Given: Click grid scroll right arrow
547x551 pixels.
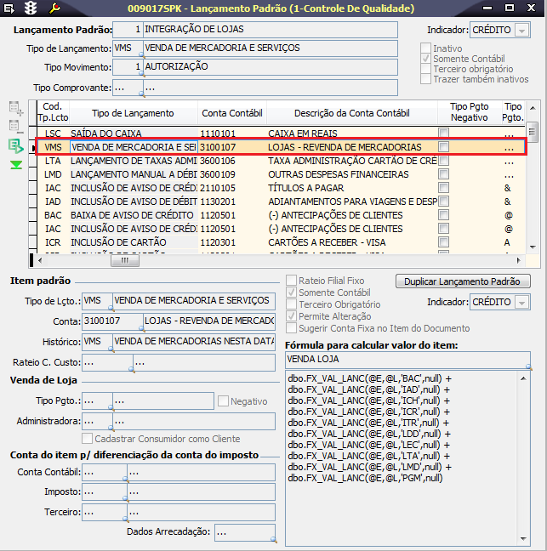Looking at the screenshot, I should pyautogui.click(x=519, y=260).
